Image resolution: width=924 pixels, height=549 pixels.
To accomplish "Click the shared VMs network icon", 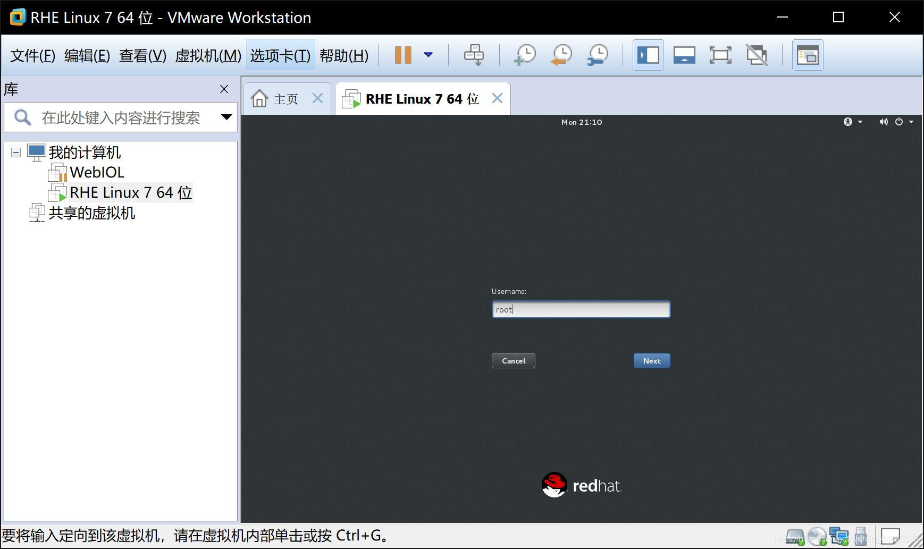I will click(x=37, y=213).
